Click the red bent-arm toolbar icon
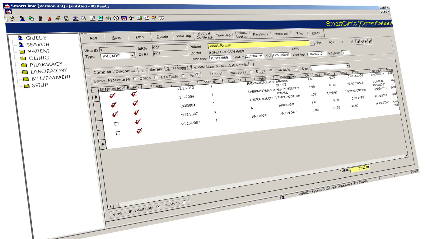This screenshot has height=239, width=425. point(49,18)
